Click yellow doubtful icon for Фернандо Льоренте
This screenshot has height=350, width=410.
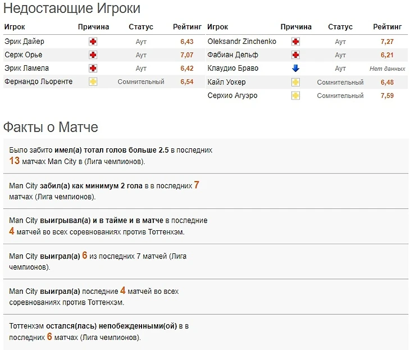click(x=93, y=82)
